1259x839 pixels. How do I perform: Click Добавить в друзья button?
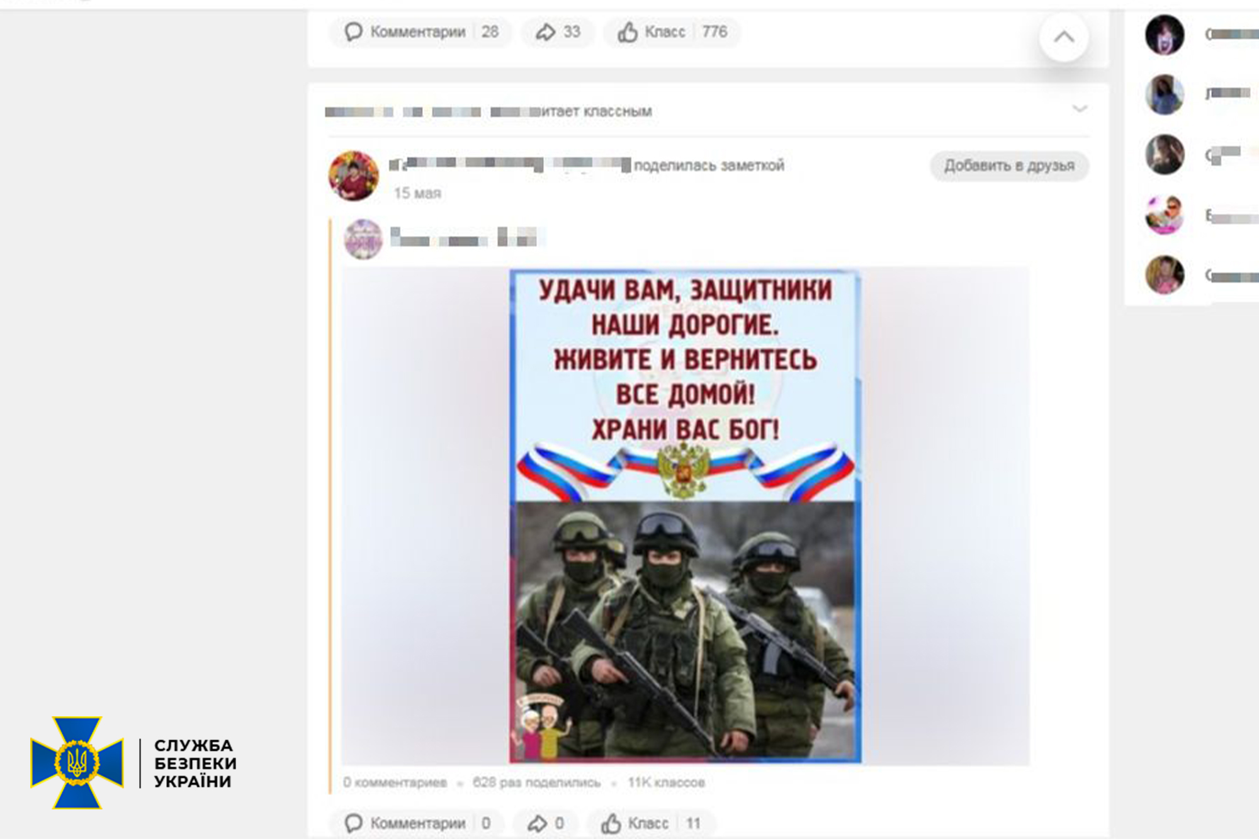1009,166
